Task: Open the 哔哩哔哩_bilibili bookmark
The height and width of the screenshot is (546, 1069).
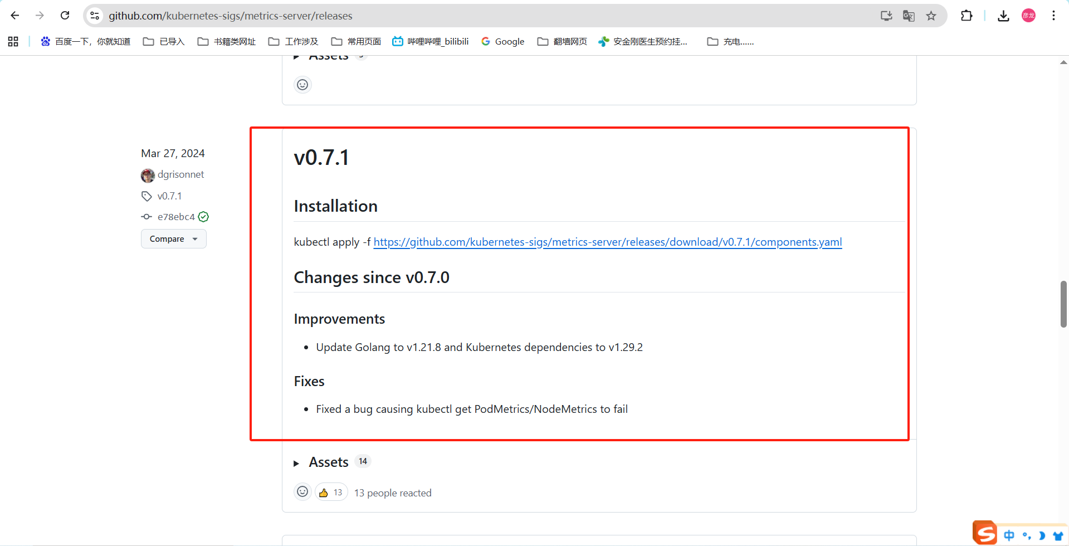Action: 431,41
